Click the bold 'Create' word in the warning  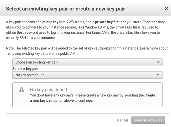click(150, 95)
